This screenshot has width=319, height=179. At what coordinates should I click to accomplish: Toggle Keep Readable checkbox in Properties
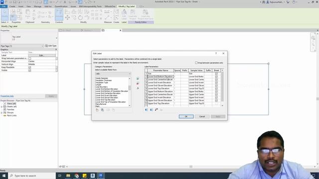click(x=30, y=68)
